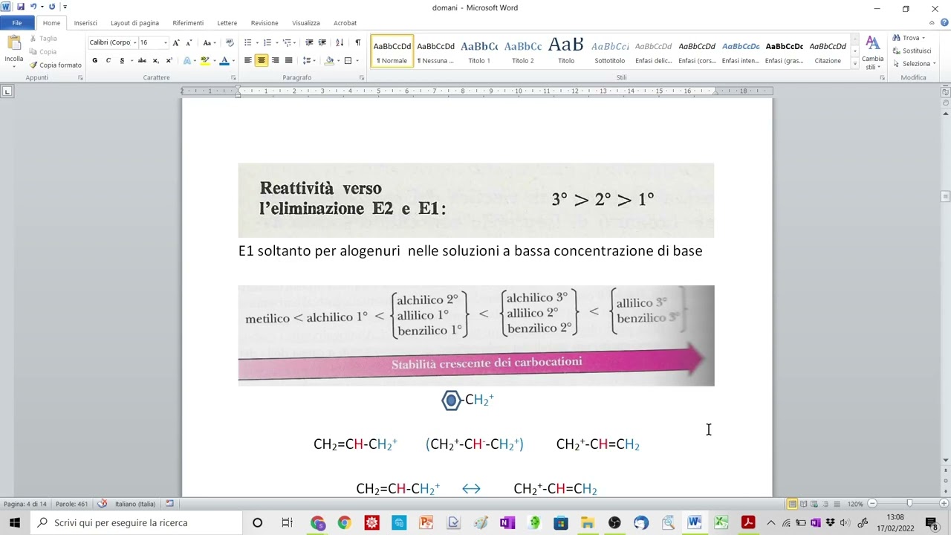Expand the styles gallery more arrow
The width and height of the screenshot is (951, 535).
pos(854,65)
